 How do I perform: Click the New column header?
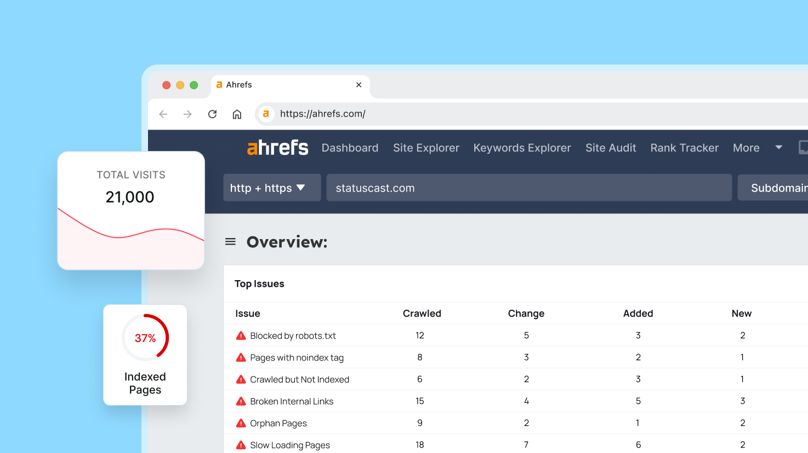click(742, 313)
